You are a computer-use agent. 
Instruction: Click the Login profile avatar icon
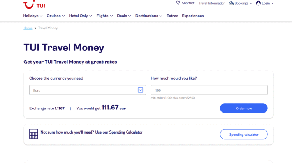[x=259, y=3]
